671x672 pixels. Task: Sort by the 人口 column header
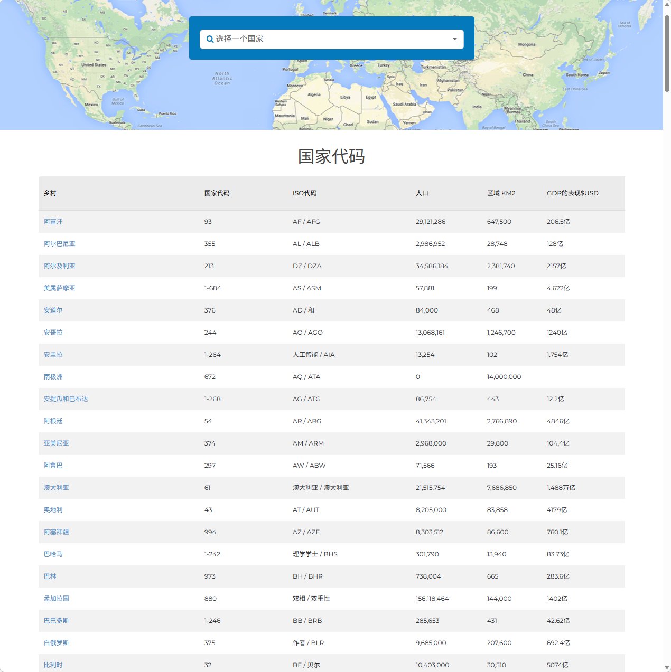pos(422,193)
